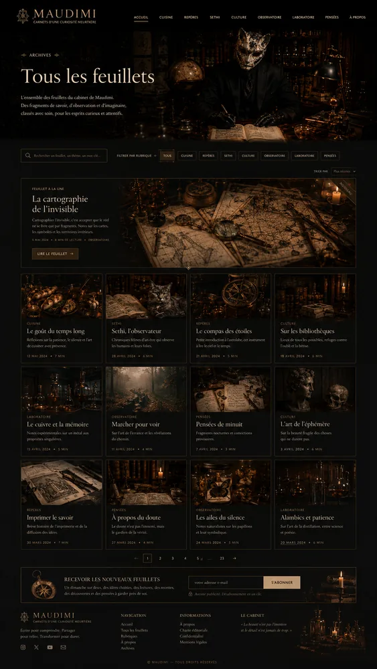The height and width of the screenshot is (669, 377).
Task: Click the email envelope icon in footer
Action: point(63,647)
